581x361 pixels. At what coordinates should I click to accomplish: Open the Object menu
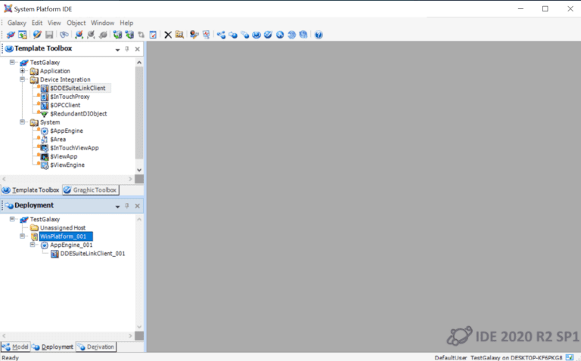(76, 23)
